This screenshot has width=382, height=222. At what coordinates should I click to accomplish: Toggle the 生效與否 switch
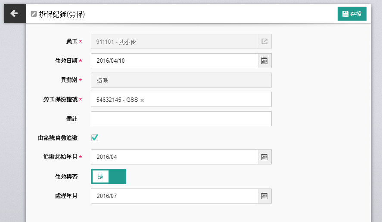pos(109,176)
